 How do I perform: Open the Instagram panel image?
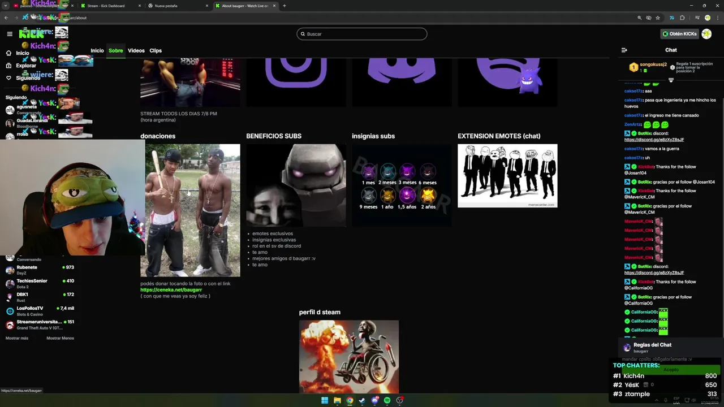296,81
